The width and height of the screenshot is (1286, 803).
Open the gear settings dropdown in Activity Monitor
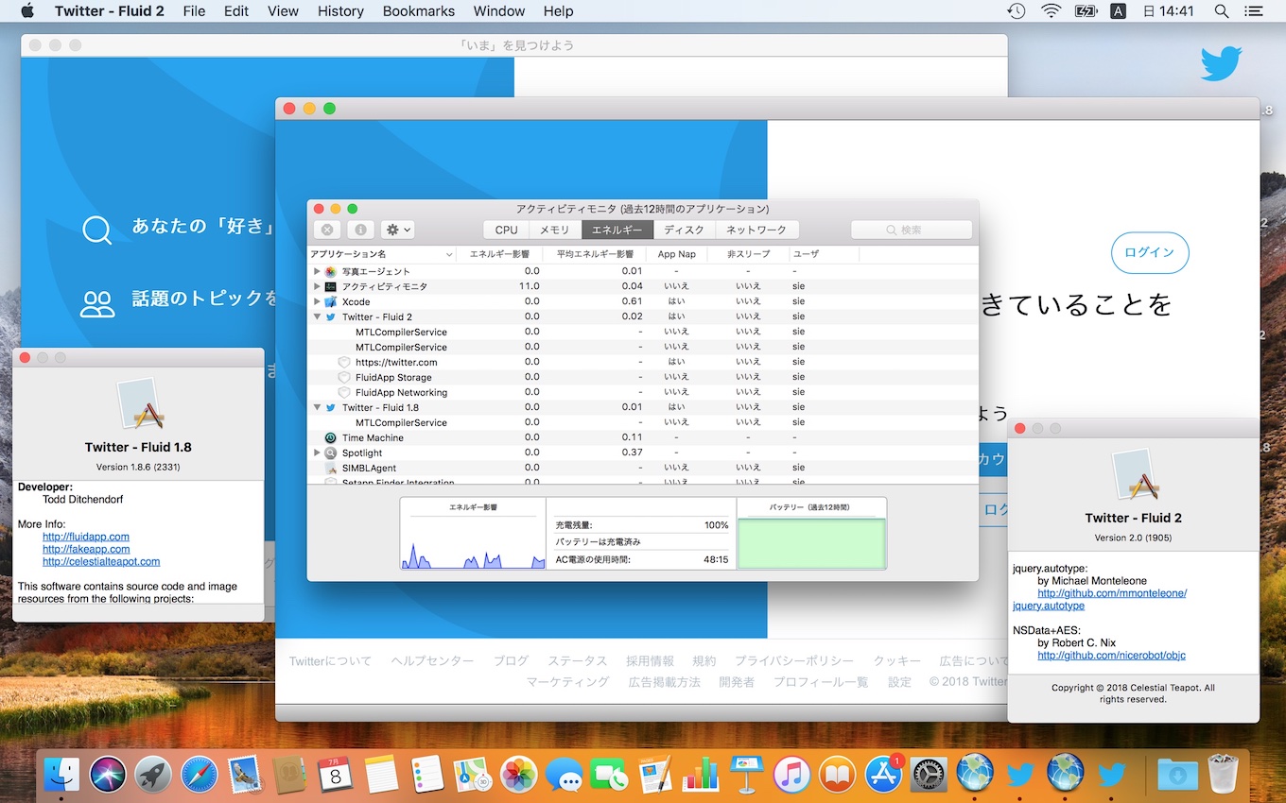(396, 229)
